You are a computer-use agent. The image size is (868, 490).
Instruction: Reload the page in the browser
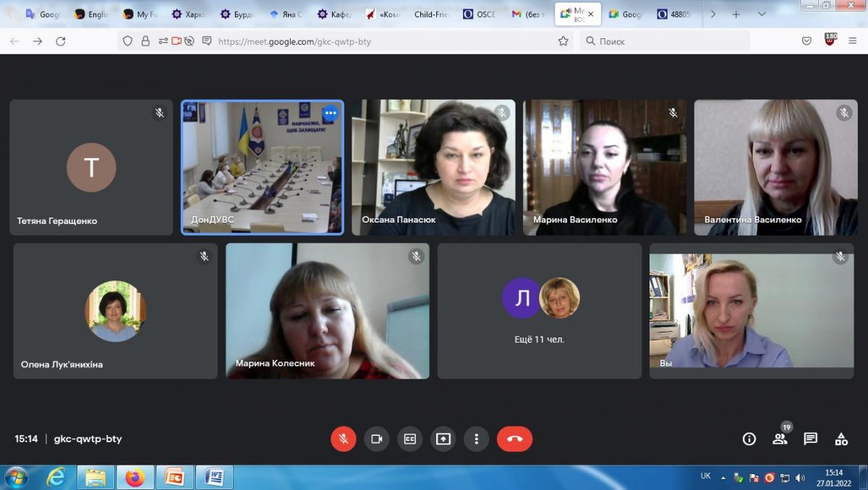coord(61,41)
